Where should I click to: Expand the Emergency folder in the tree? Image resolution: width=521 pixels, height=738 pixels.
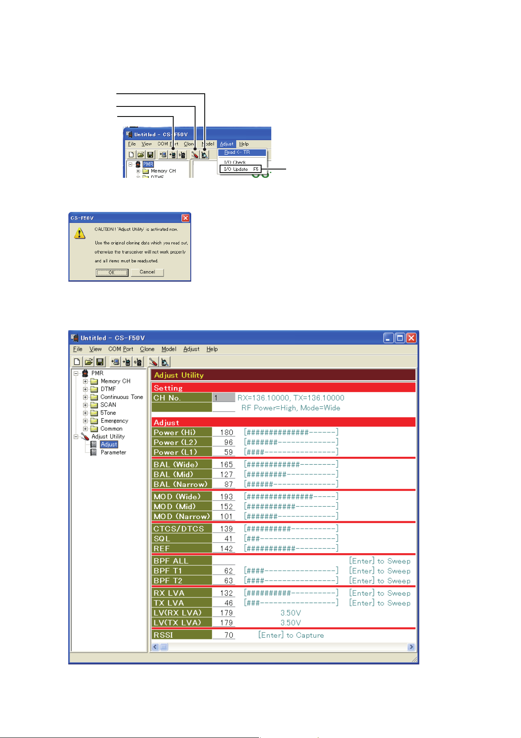pyautogui.click(x=85, y=421)
